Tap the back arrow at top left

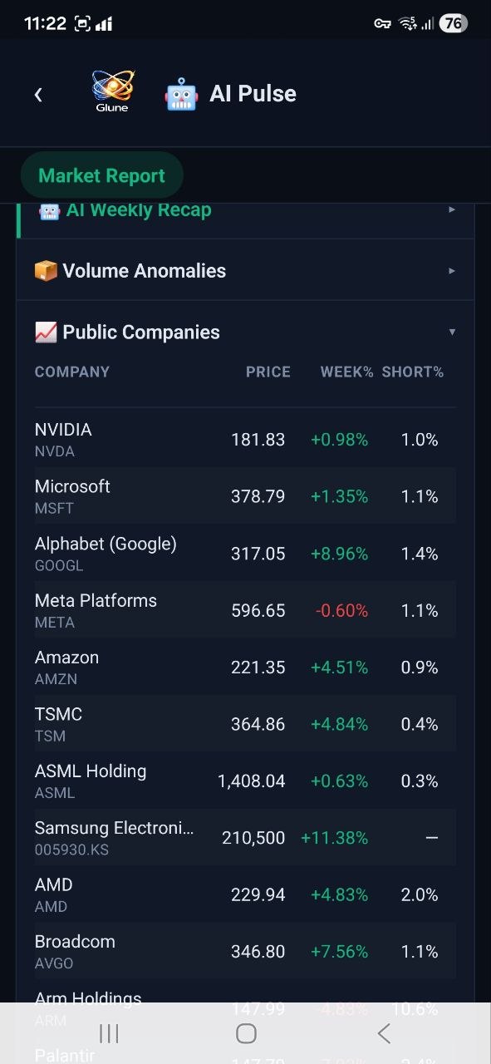[38, 94]
